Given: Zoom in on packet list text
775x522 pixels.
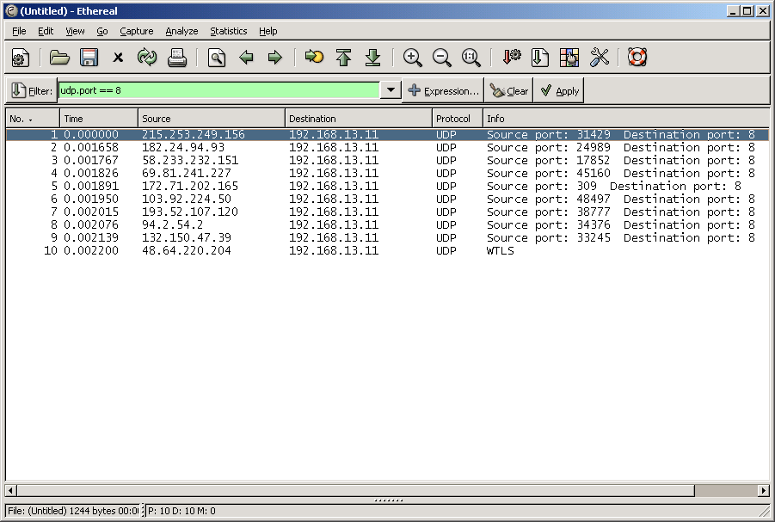Looking at the screenshot, I should [413, 58].
